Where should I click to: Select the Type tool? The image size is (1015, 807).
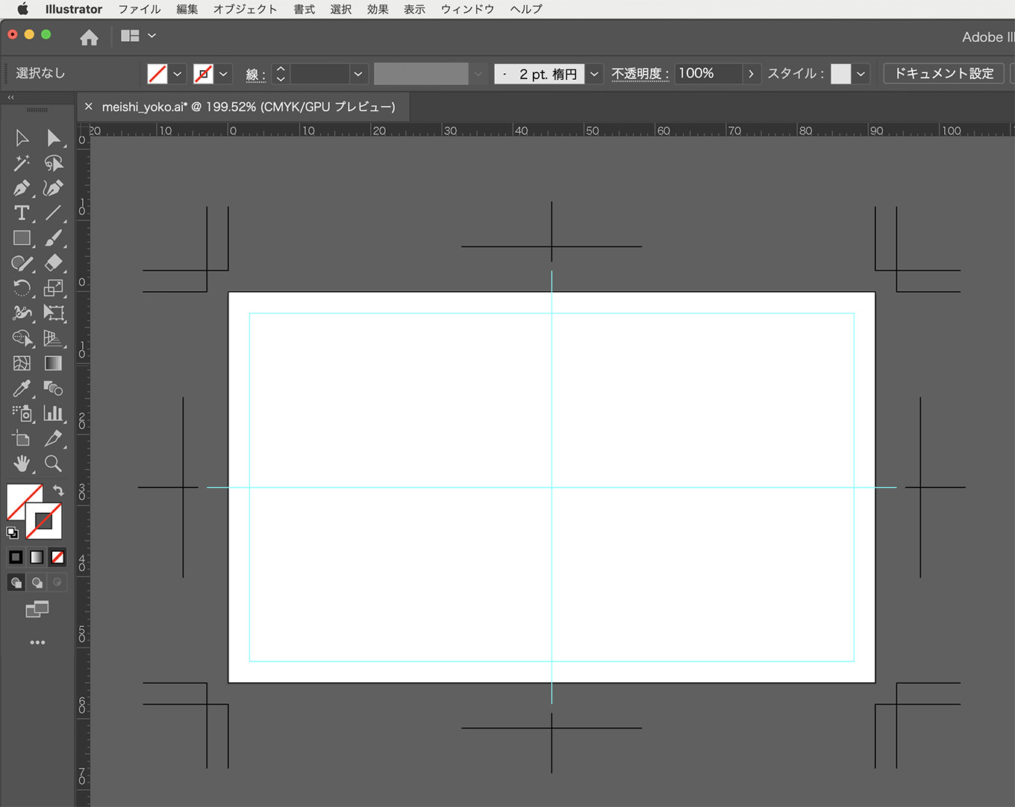pos(22,213)
